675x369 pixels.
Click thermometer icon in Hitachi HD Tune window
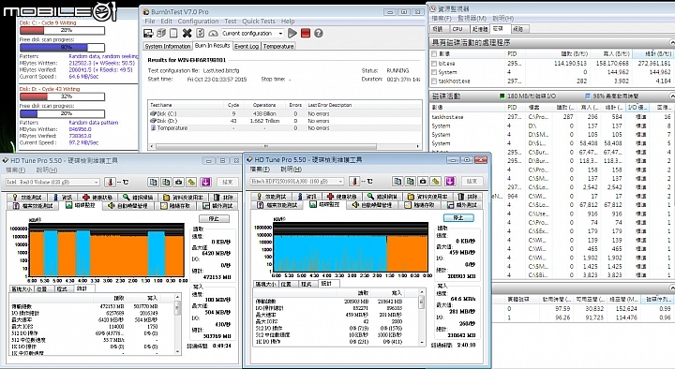(354, 181)
